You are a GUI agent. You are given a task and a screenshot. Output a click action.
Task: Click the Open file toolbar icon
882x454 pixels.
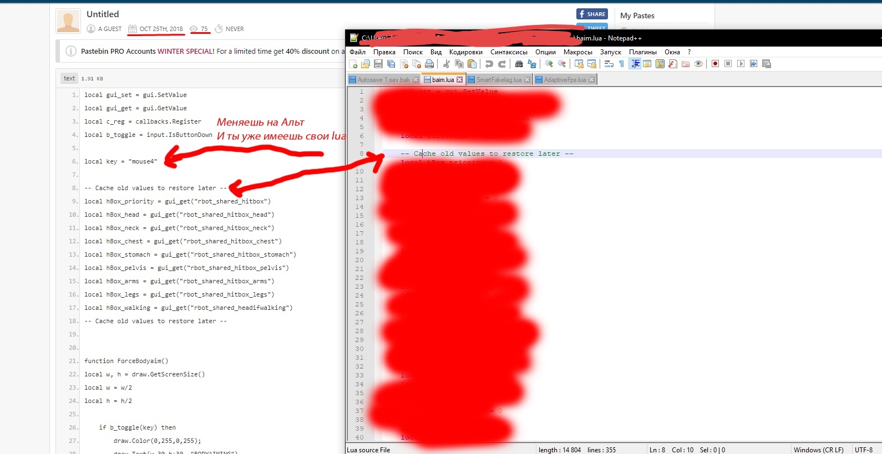366,64
